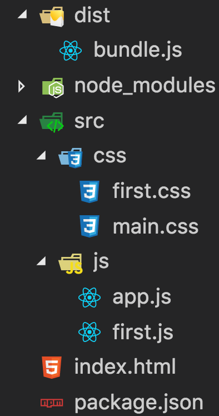The image size is (219, 416).
Task: Click the CSS3 folder icon beside css
Action: [x=71, y=158]
